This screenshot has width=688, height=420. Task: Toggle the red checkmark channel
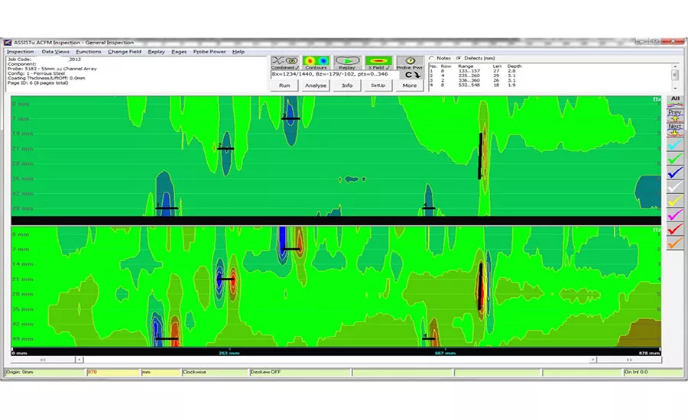675,229
